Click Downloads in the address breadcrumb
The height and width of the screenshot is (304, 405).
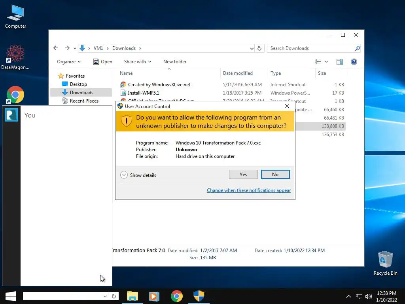(124, 48)
